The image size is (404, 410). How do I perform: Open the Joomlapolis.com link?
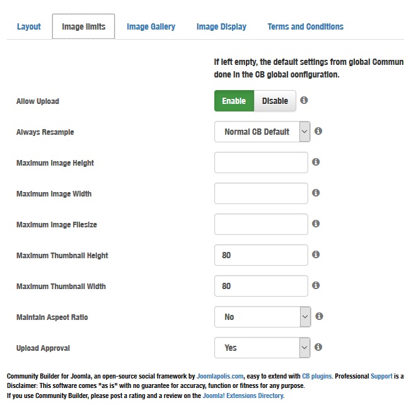[220, 376]
